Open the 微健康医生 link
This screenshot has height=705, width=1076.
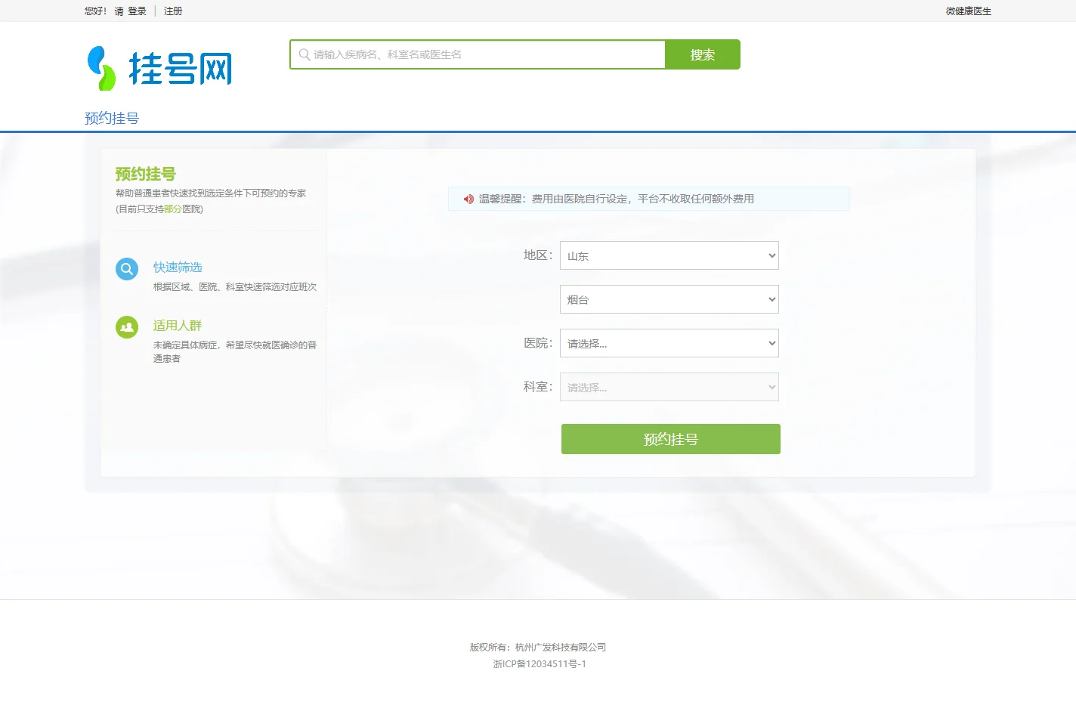pos(969,11)
